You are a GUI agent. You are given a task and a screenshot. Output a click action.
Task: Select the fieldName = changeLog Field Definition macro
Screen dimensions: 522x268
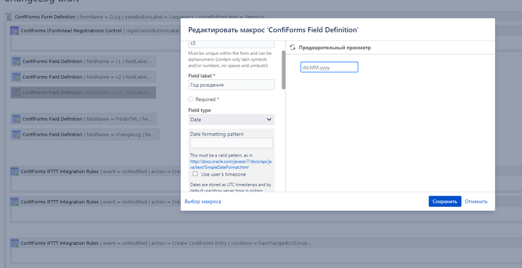pos(85,135)
